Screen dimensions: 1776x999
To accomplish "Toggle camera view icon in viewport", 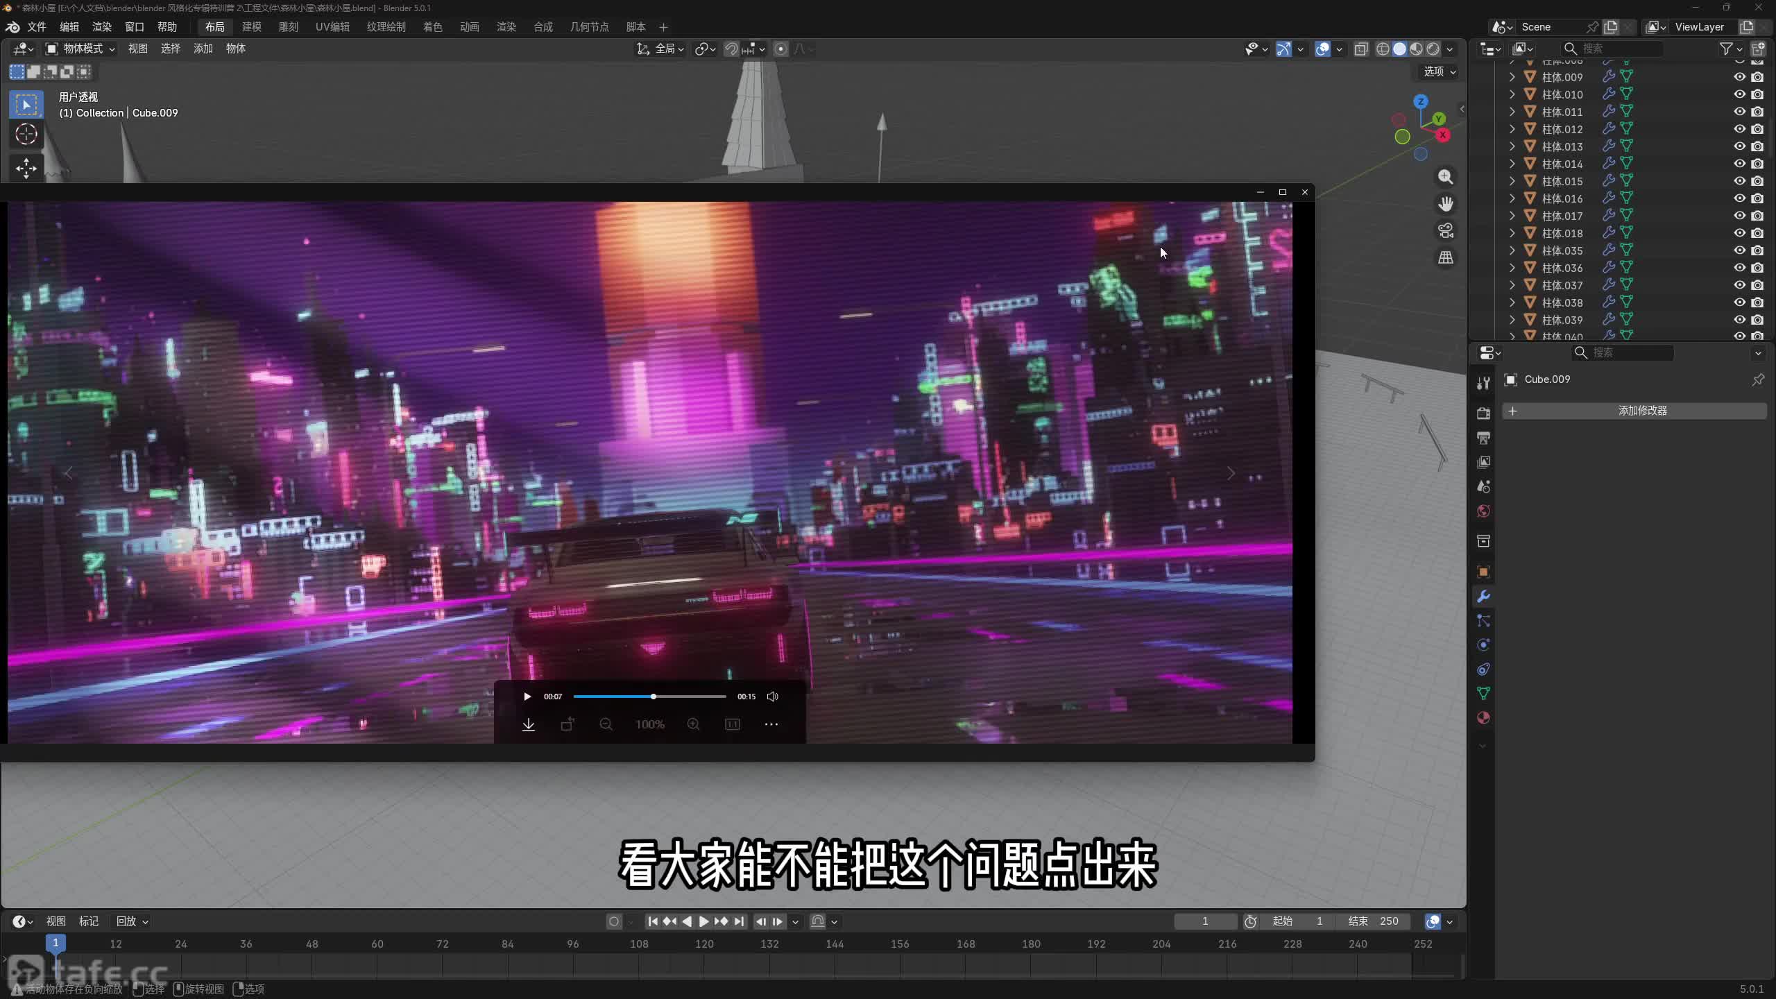I will 1446,230.
